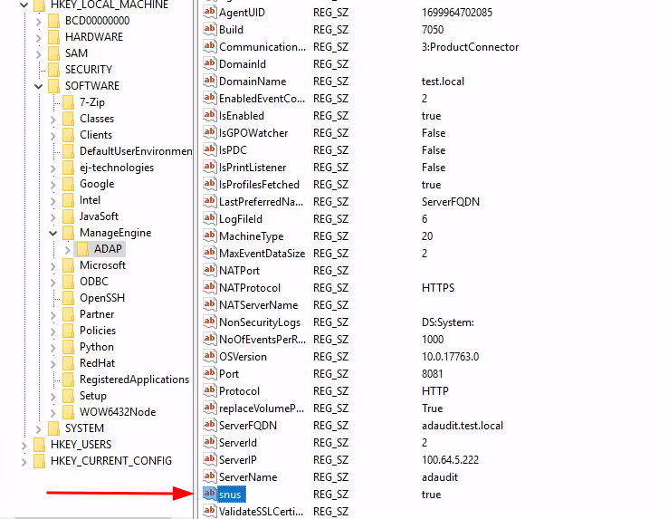The height and width of the screenshot is (519, 668).
Task: Click the ServerFQDN string value icon
Action: point(209,425)
